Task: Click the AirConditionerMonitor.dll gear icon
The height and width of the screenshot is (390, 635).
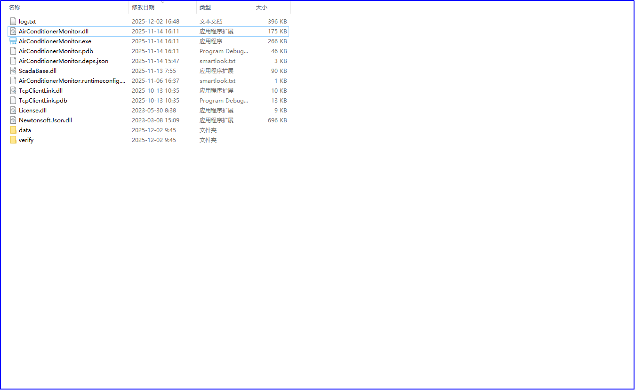Action: coord(13,31)
